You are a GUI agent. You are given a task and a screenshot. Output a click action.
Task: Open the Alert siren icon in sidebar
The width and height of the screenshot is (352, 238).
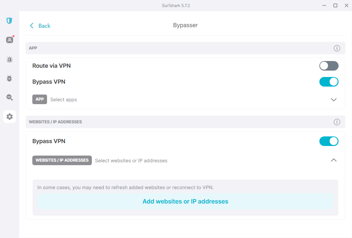pyautogui.click(x=9, y=59)
